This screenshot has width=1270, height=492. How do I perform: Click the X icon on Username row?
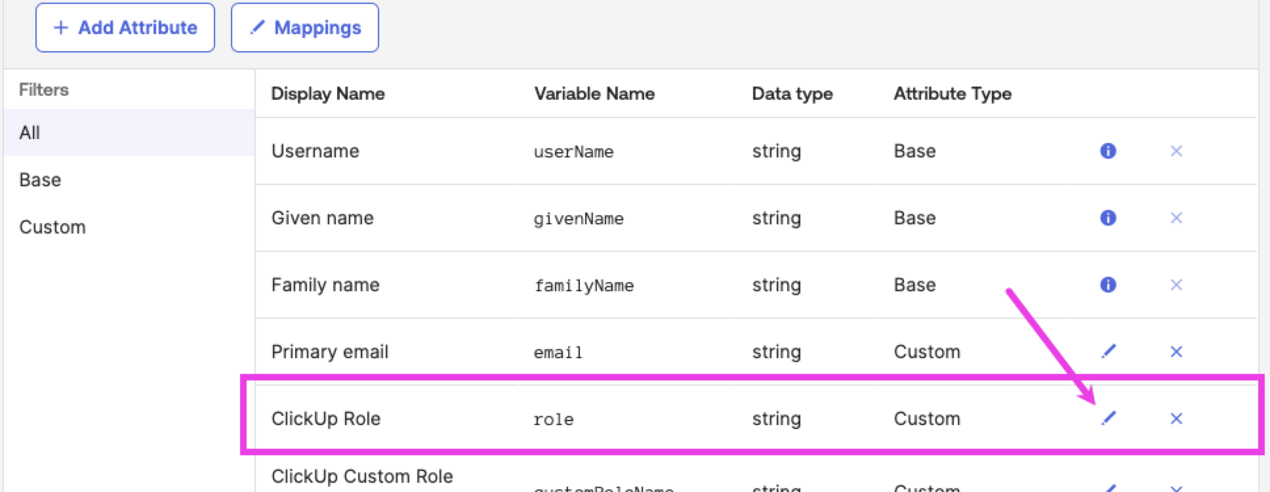pos(1176,151)
